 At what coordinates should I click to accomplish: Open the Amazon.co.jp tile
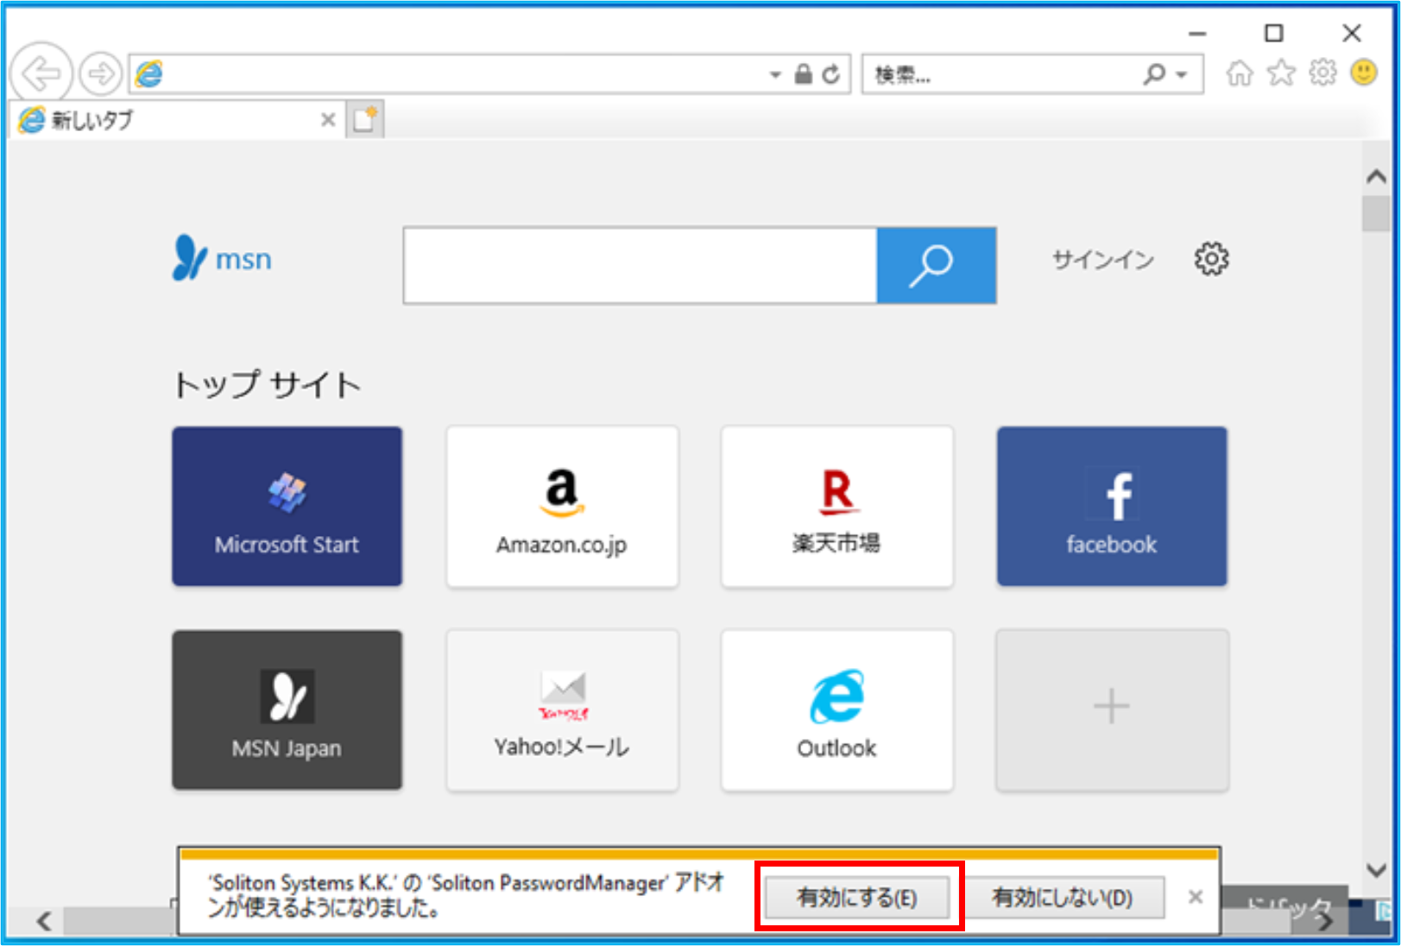tap(562, 507)
